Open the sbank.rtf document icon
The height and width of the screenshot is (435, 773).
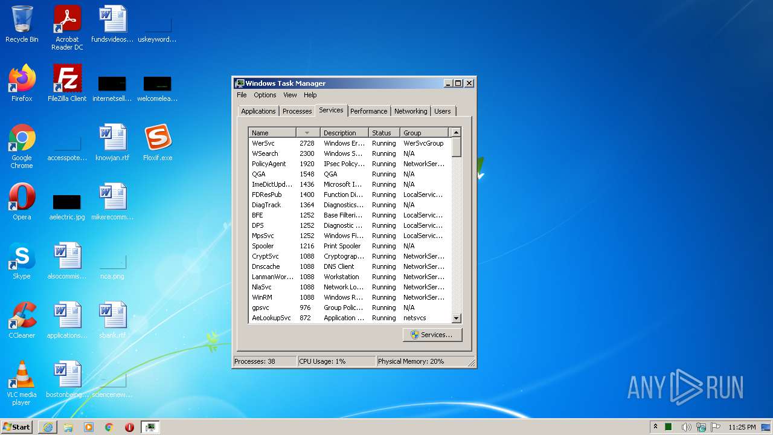[112, 320]
